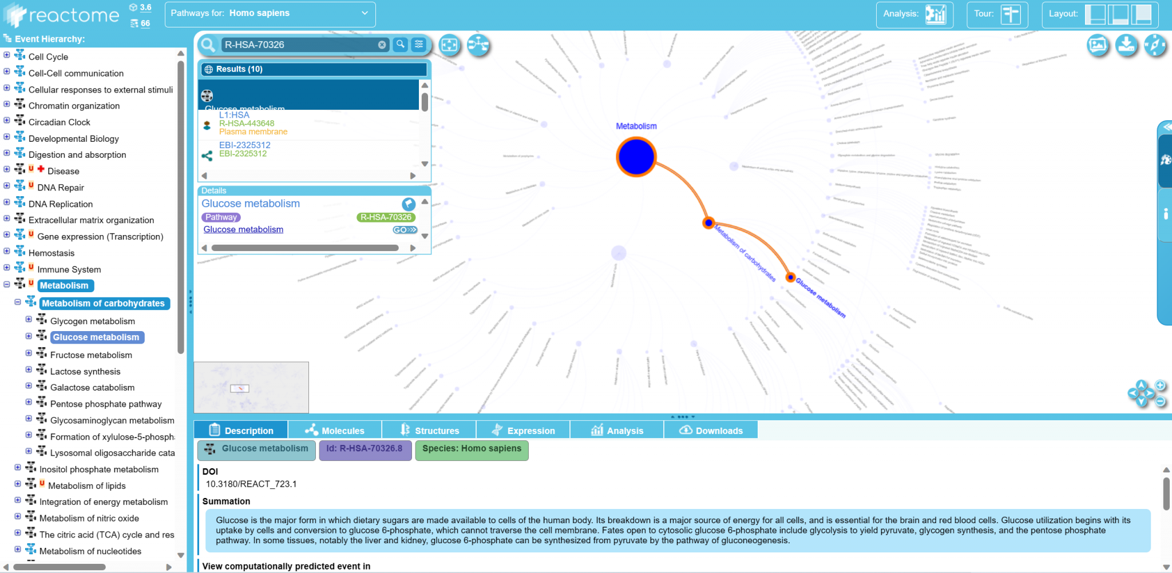Image resolution: width=1172 pixels, height=573 pixels.
Task: Click the fit-all view icon
Action: (x=450, y=45)
